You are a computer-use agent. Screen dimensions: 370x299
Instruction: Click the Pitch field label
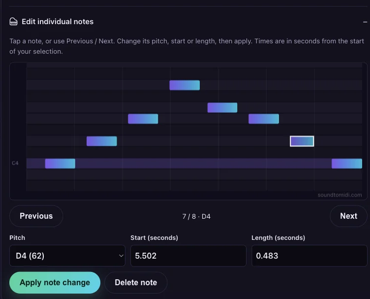click(x=17, y=238)
